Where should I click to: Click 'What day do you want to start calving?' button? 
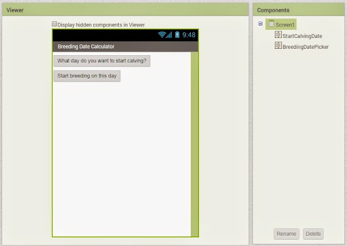click(102, 61)
